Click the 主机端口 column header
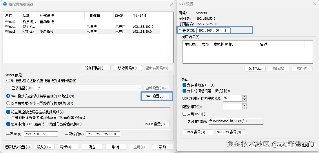The image size is (319, 153). 192,44
